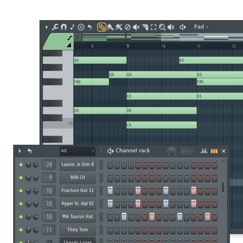
Task: Select the Paint brush tool
Action: [110, 27]
